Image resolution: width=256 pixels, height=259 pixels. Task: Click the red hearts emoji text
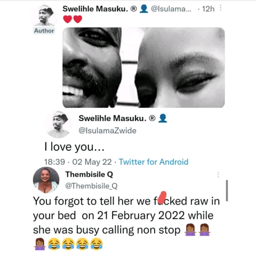tap(73, 19)
